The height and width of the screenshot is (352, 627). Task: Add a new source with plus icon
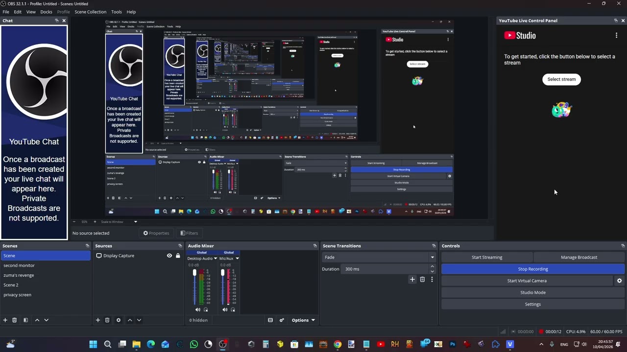click(98, 320)
